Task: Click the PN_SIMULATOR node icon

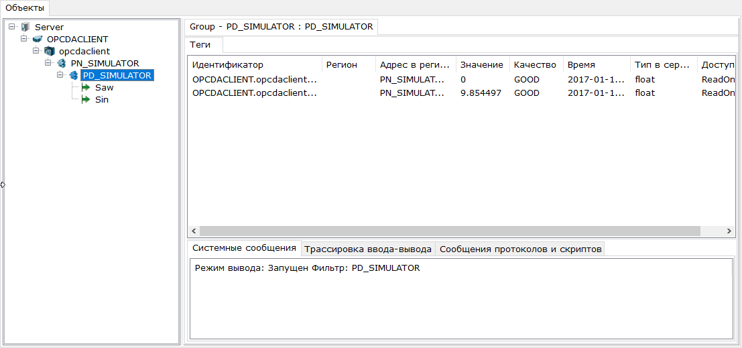Action: click(62, 63)
